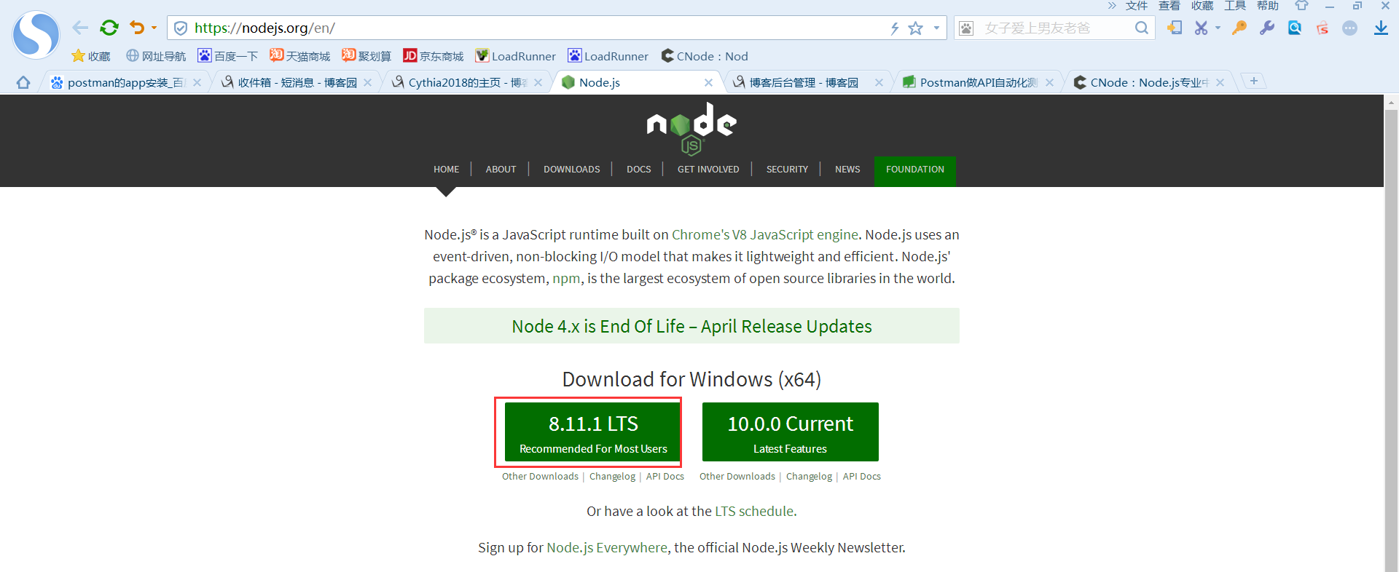Image resolution: width=1399 pixels, height=572 pixels.
Task: Open GET INVOLVED in site navigation
Action: tap(708, 169)
